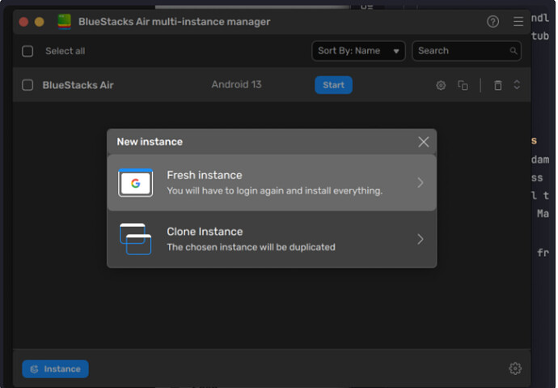This screenshot has width=558, height=388.
Task: Click the overlapping windows Clone Instance icon
Action: coord(136,239)
